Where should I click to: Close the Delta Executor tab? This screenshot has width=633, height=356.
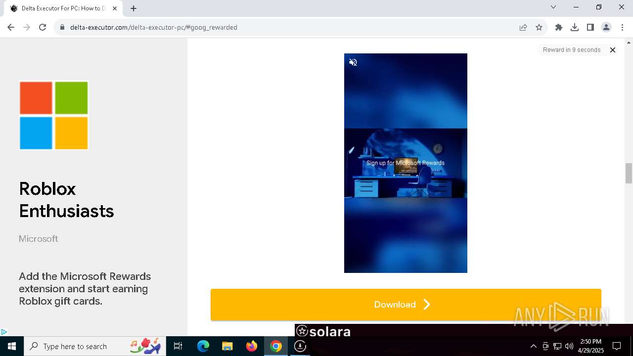[115, 8]
